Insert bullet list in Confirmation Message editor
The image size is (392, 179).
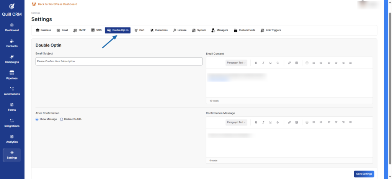314,122
